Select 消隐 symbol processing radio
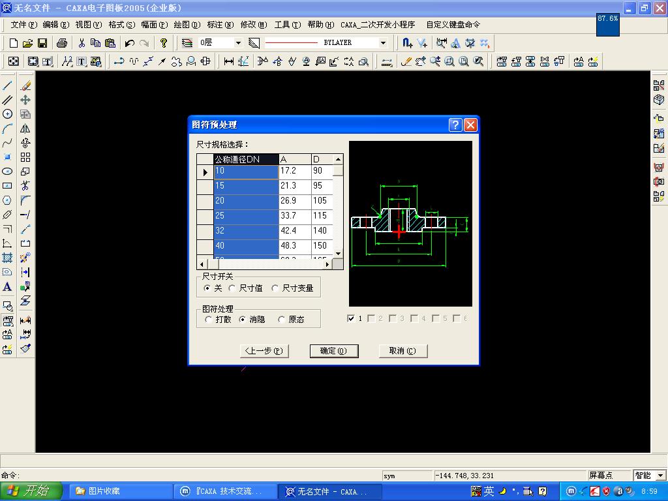 pyautogui.click(x=243, y=320)
